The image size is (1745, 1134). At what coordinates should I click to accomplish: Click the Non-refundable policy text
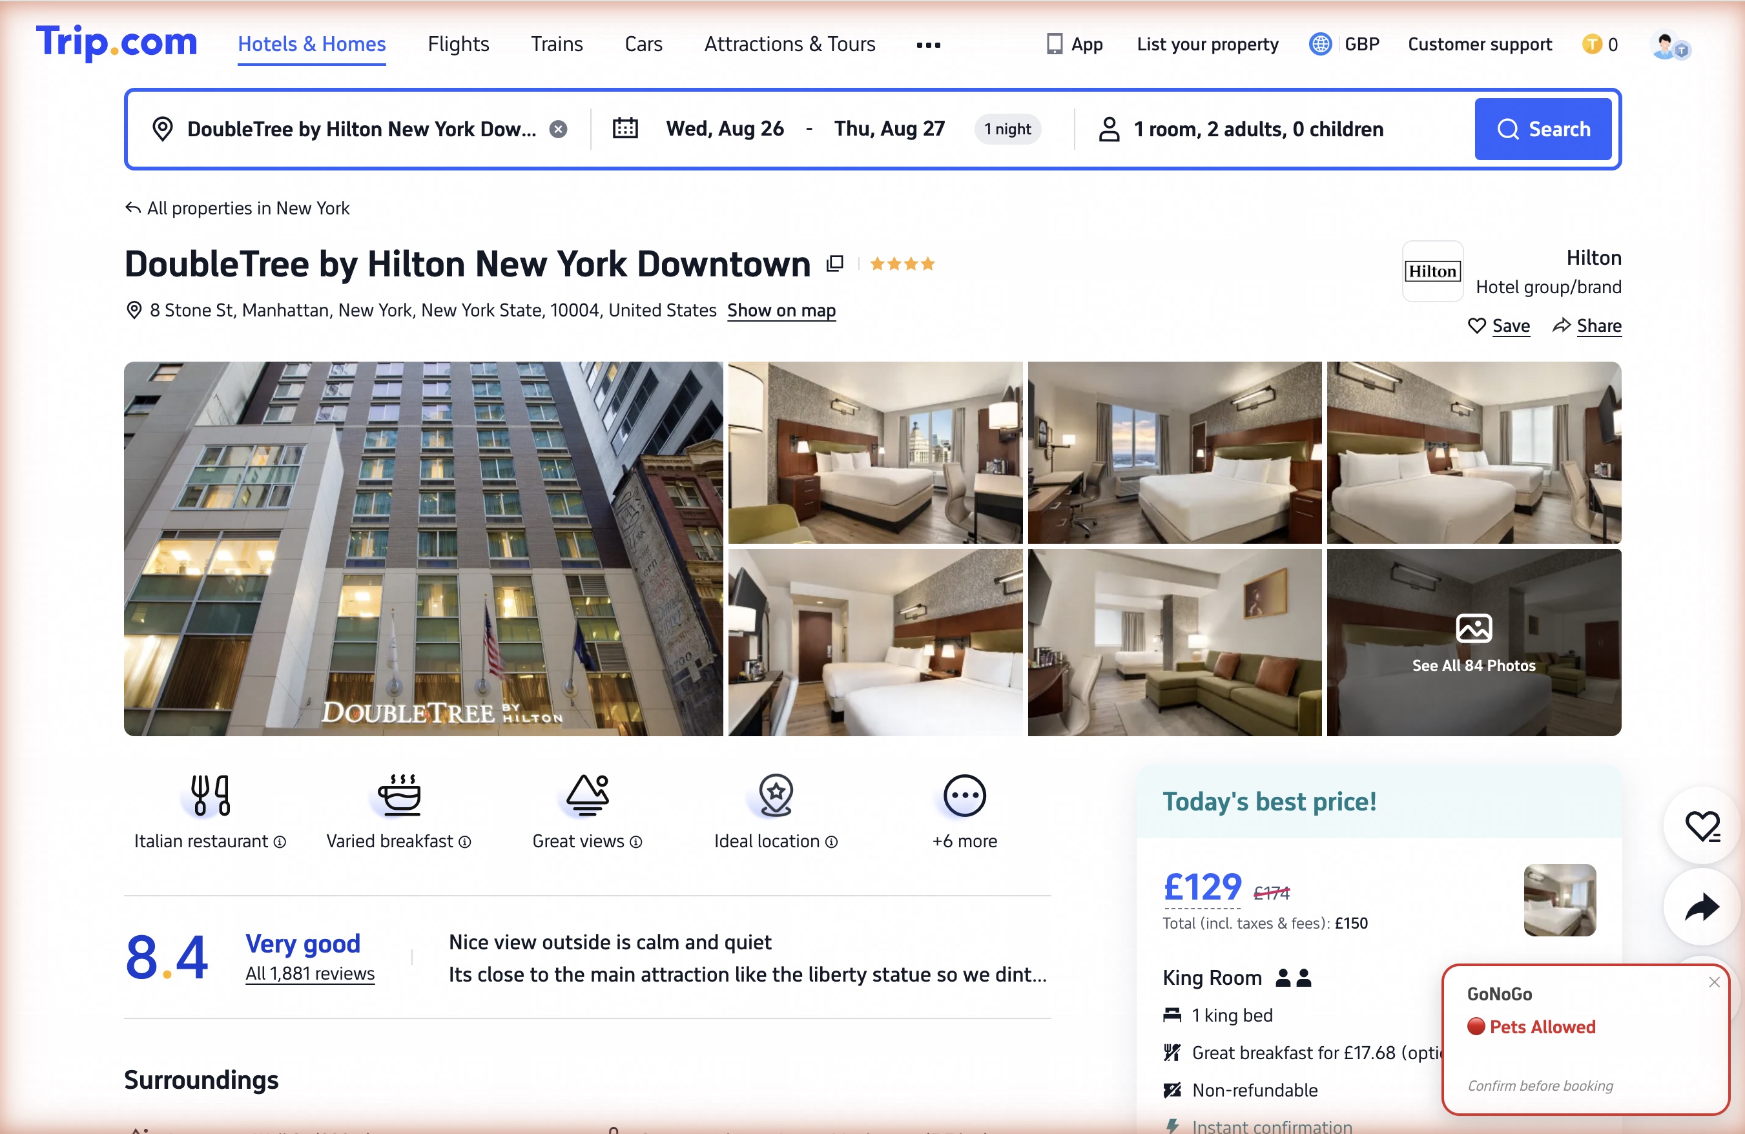(x=1254, y=1091)
